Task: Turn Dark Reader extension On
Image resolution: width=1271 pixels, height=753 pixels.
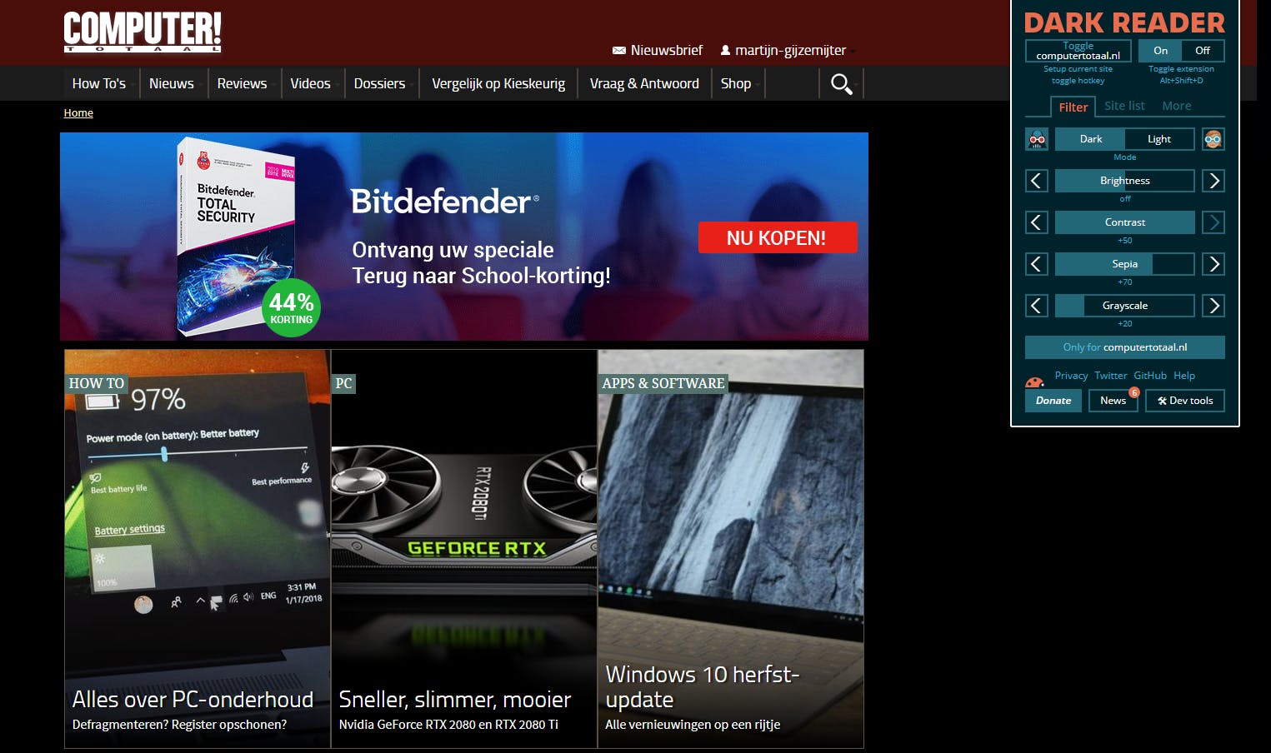Action: tap(1160, 51)
